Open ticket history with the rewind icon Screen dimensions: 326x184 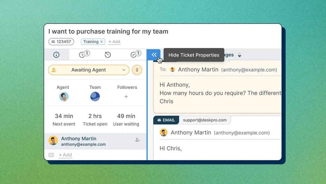click(108, 54)
